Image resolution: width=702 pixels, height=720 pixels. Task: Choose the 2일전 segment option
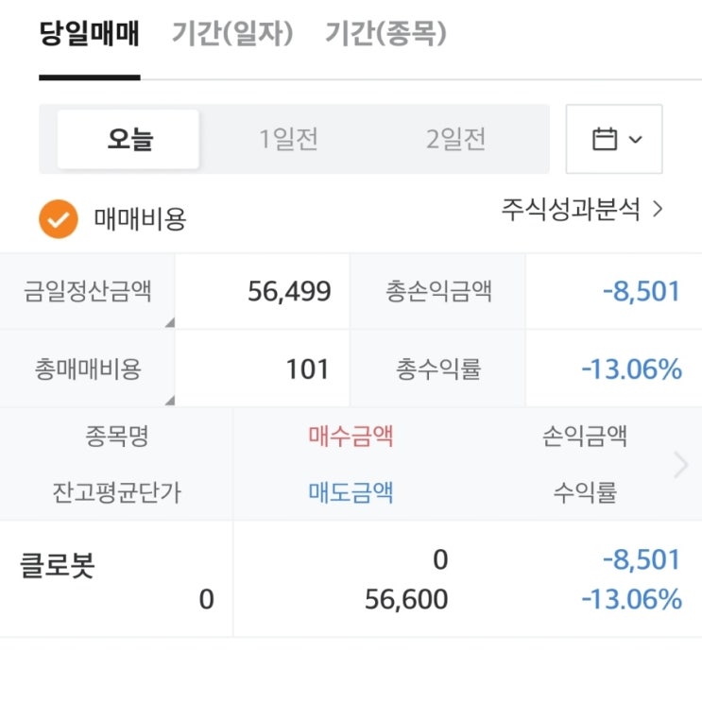[x=456, y=140]
